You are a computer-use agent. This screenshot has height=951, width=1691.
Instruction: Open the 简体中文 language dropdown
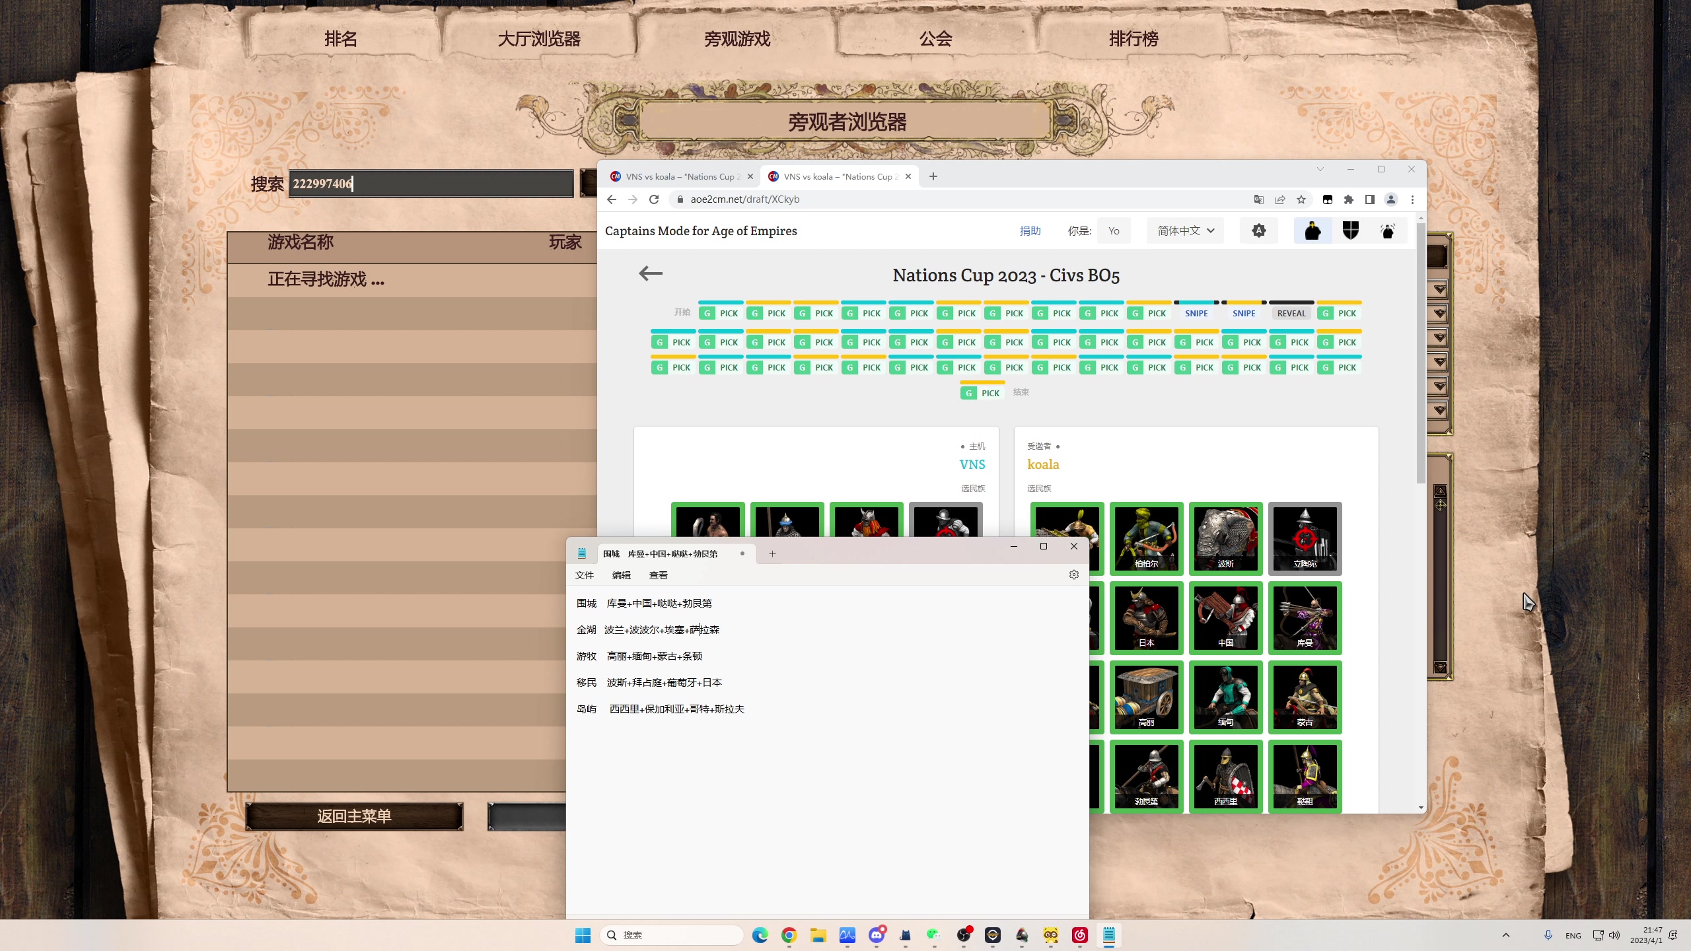tap(1186, 230)
